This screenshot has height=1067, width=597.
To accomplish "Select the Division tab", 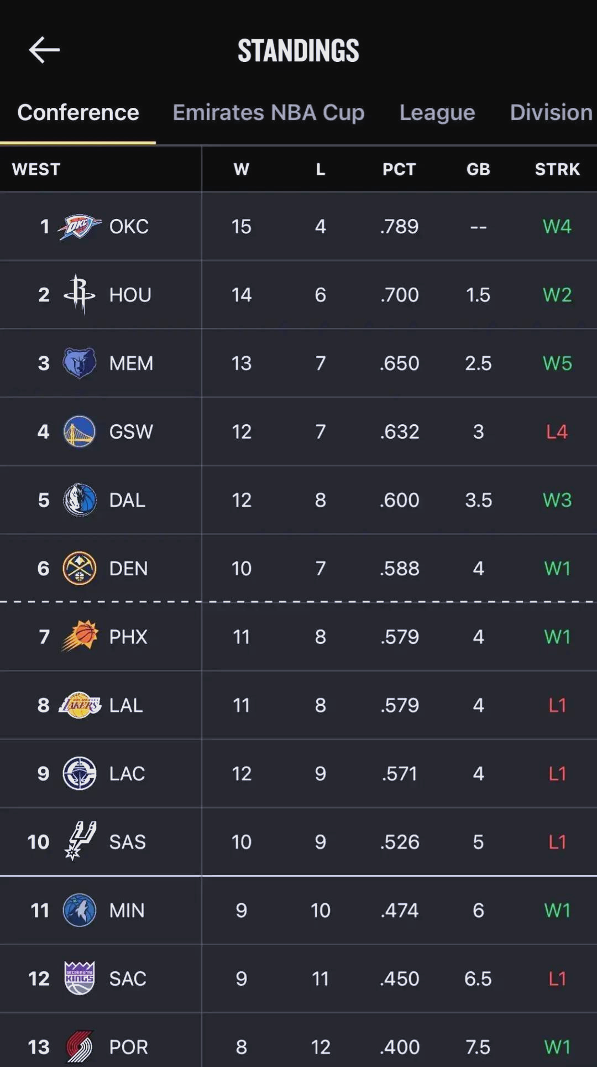I will (551, 112).
